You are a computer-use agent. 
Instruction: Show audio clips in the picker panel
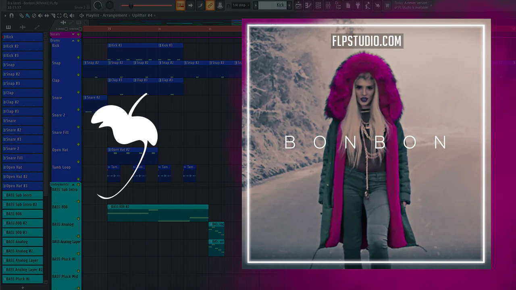(23, 27)
